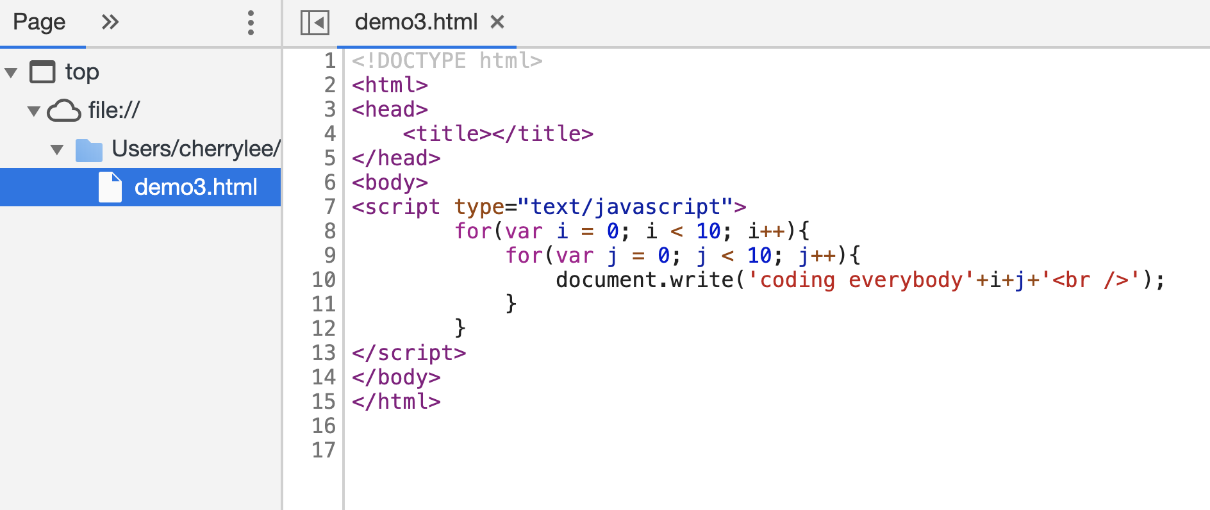The image size is (1210, 510).
Task: Click the closing brace on line 11
Action: (511, 303)
